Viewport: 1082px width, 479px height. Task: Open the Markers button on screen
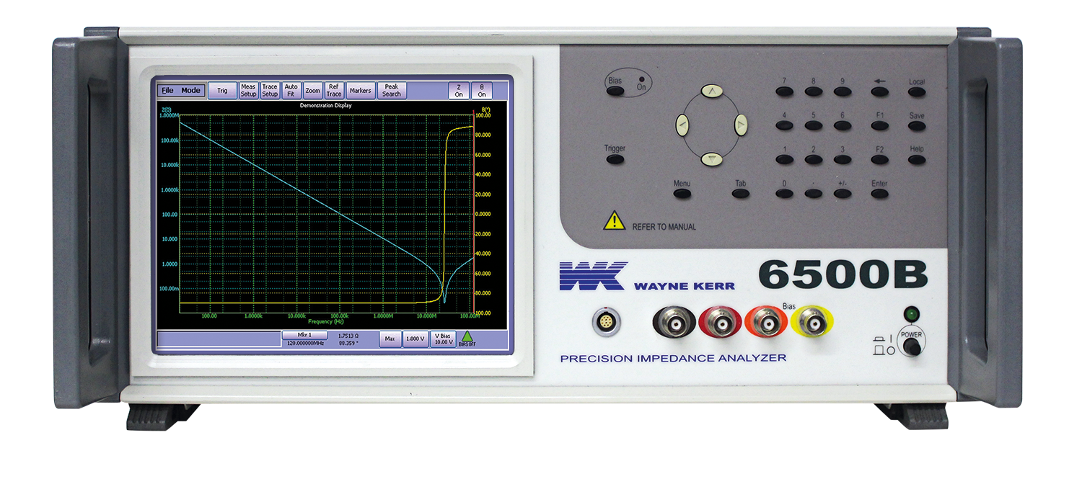coord(360,91)
